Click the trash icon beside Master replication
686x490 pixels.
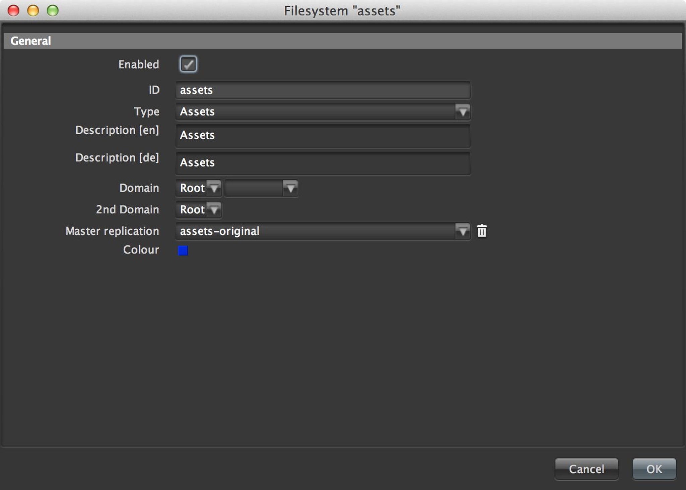point(482,231)
